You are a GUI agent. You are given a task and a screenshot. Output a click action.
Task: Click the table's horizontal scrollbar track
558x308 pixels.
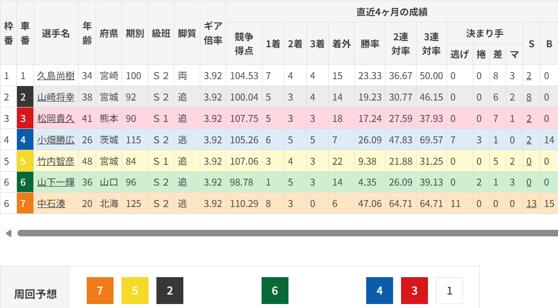[x=284, y=233]
